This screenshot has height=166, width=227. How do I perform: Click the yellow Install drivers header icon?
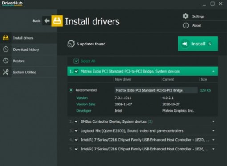57,21
